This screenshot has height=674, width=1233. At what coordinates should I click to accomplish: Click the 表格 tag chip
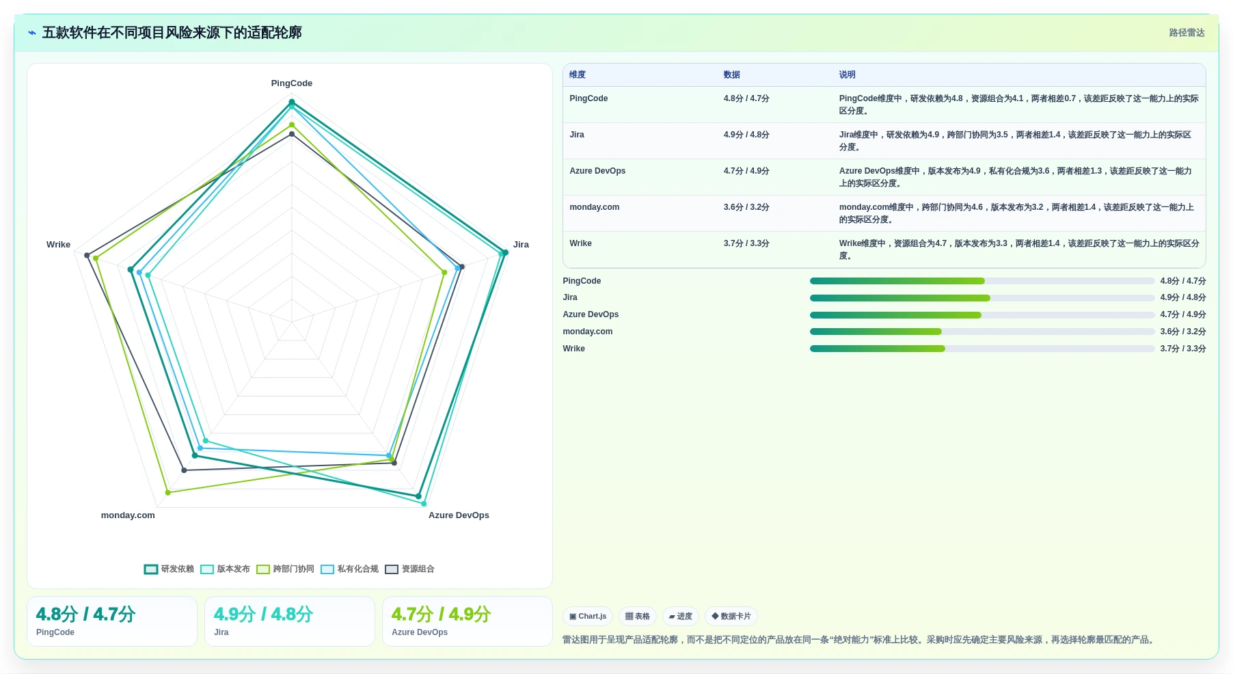click(x=638, y=616)
